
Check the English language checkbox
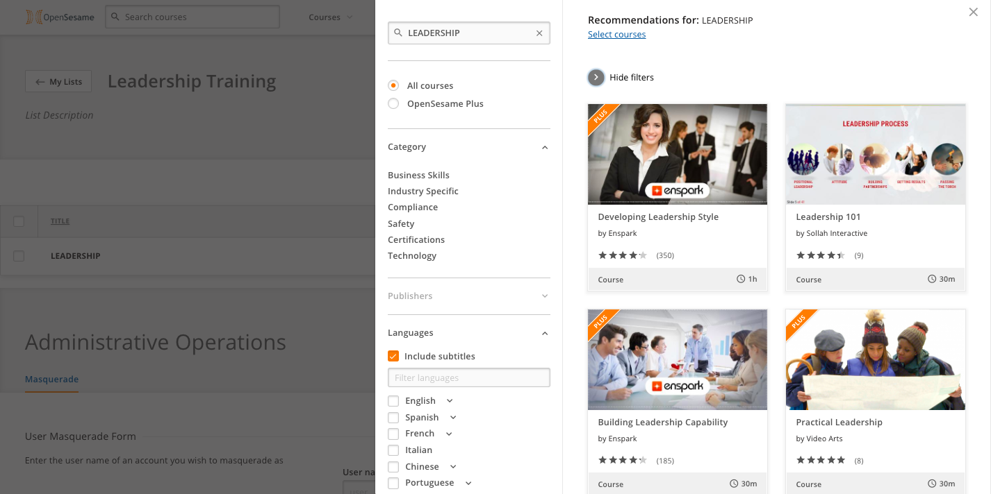pos(393,401)
